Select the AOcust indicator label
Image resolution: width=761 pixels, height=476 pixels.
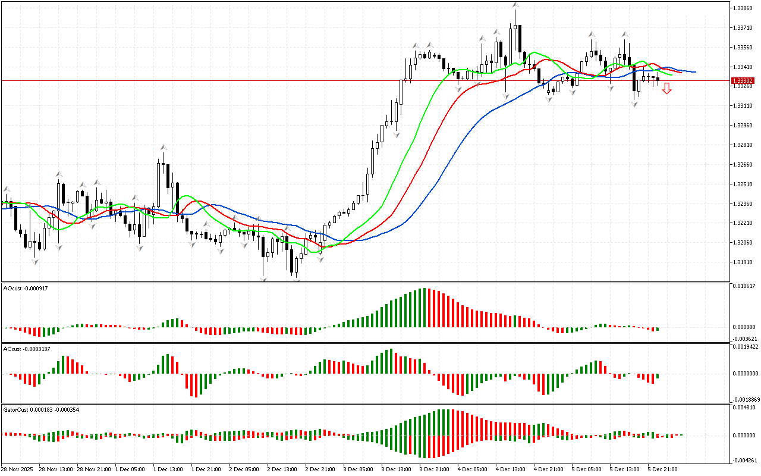click(x=25, y=289)
